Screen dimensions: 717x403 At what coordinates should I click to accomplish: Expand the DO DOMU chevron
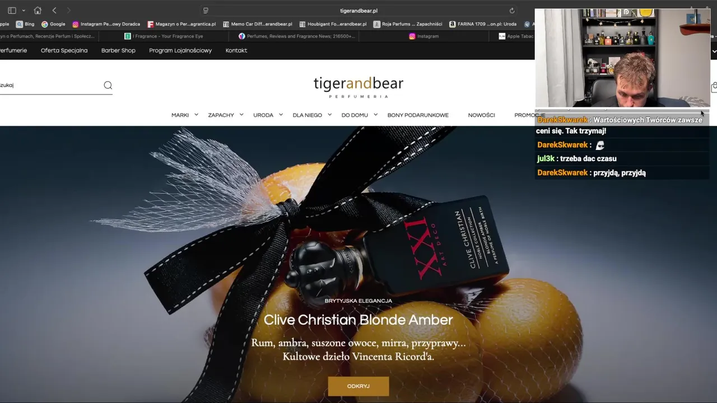coord(375,115)
